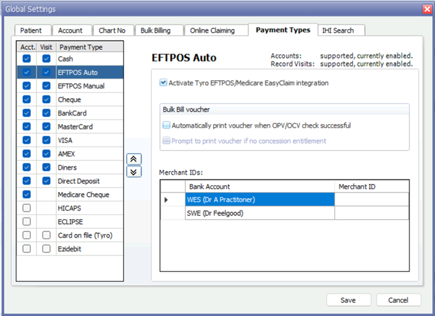The height and width of the screenshot is (316, 435).
Task: Click Merchant ID cell for WES account
Action: pyautogui.click(x=372, y=199)
